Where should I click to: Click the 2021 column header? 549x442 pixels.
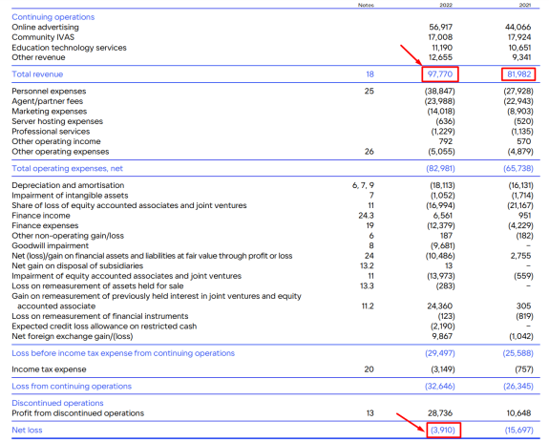tap(525, 5)
